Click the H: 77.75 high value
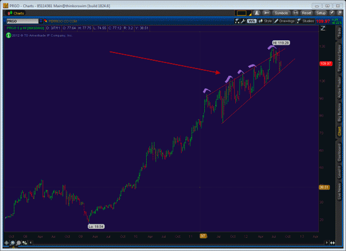Image resolution: width=346 pixels, height=251 pixels. click(85, 28)
